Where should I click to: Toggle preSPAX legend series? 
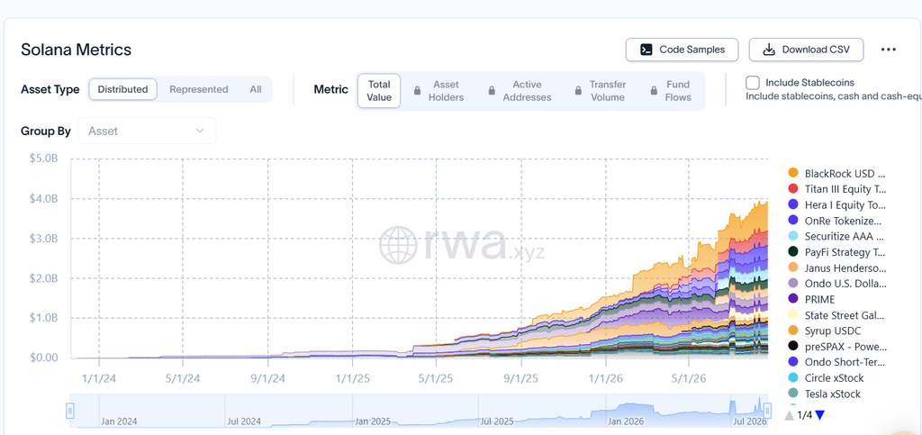(837, 346)
